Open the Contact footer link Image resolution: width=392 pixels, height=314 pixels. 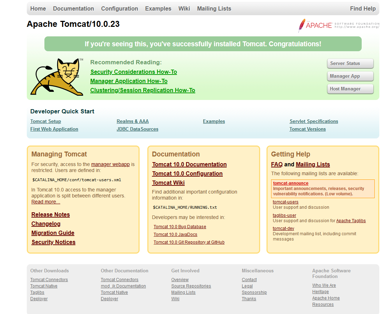(249, 280)
